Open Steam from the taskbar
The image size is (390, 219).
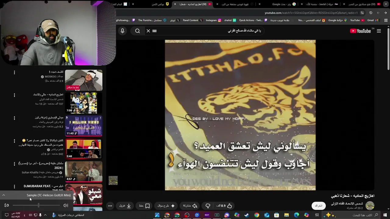246,215
